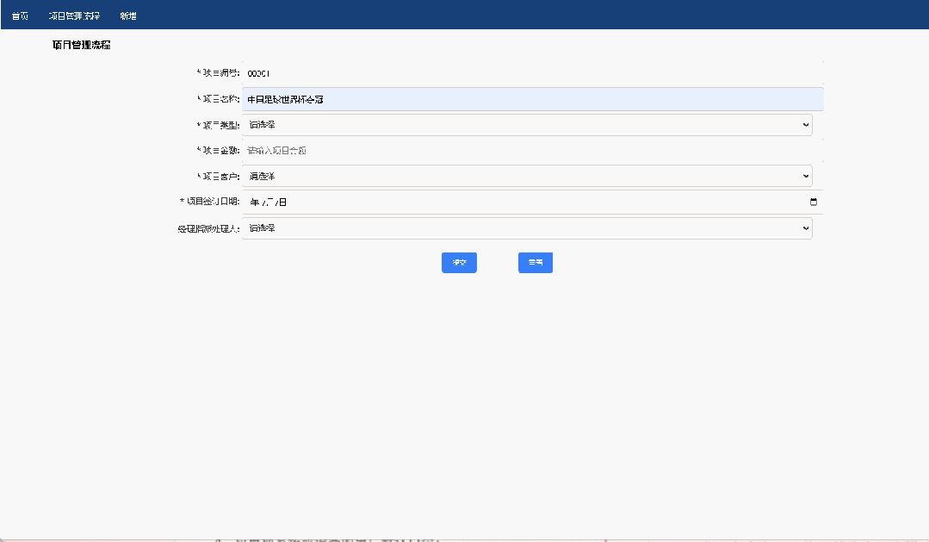Image resolution: width=929 pixels, height=542 pixels.
Task: Focus the 项目编号 field showing 00001
Action: click(x=533, y=73)
